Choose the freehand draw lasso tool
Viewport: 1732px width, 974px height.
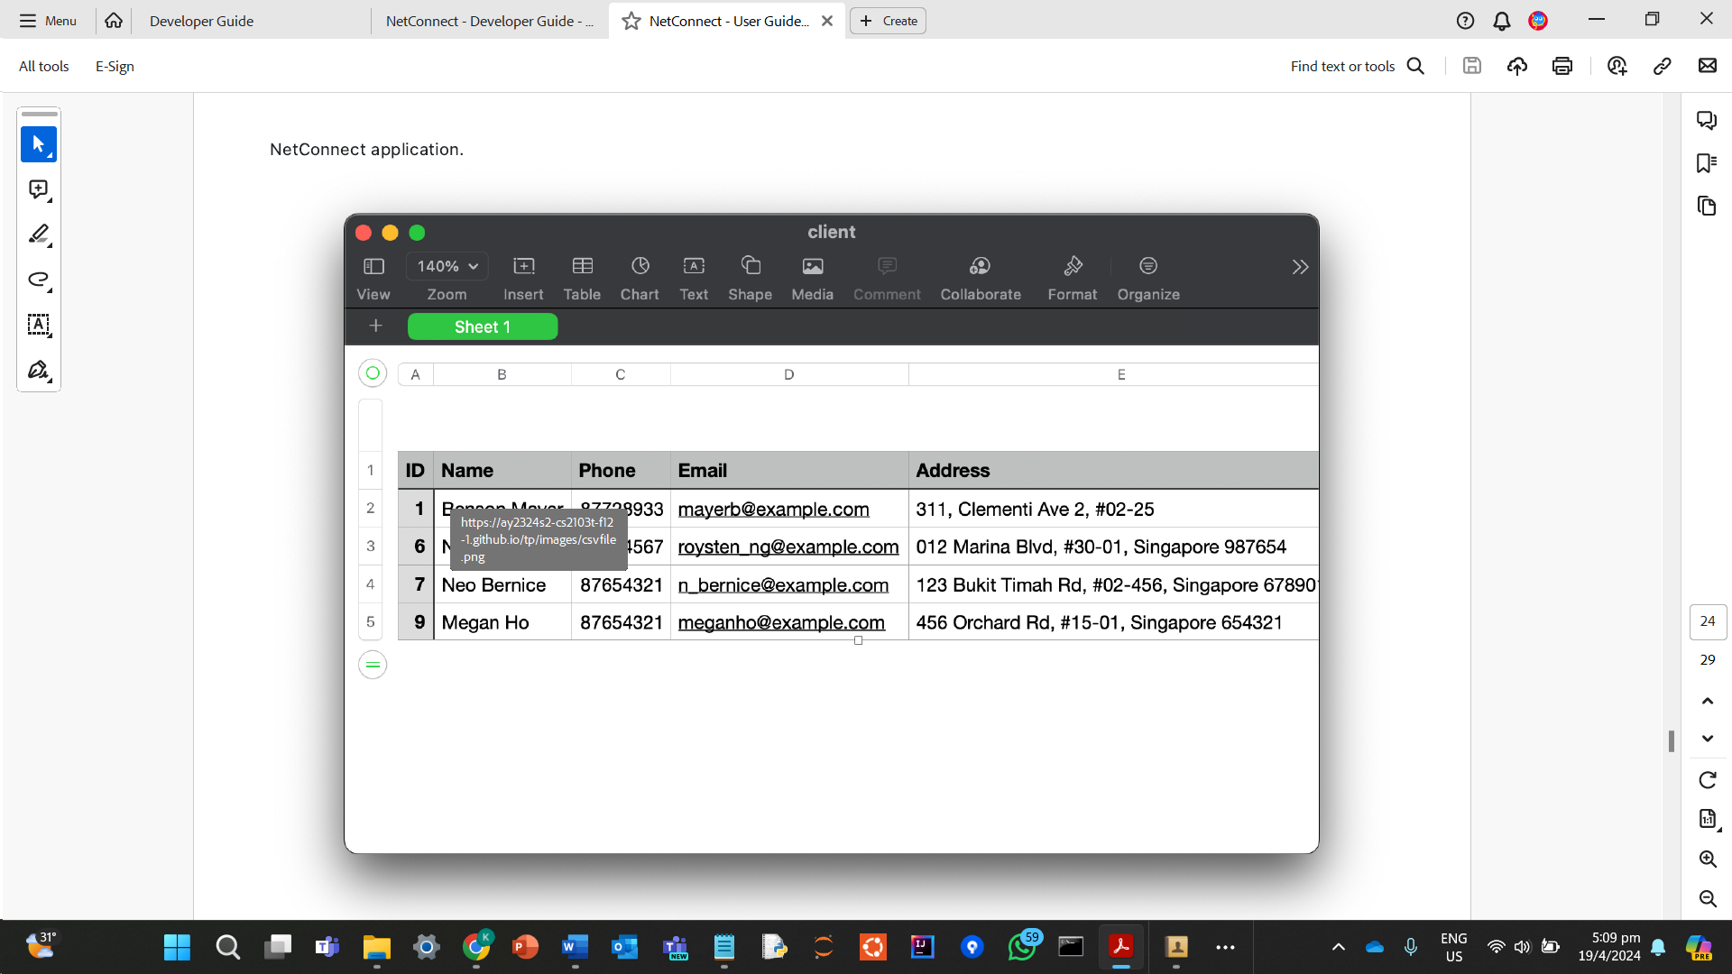pyautogui.click(x=38, y=280)
